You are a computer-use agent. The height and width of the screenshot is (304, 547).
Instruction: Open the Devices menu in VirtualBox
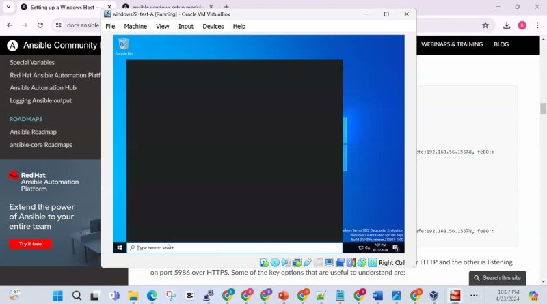click(x=213, y=26)
